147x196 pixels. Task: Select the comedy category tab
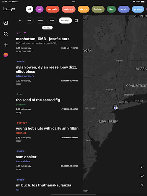pyautogui.click(x=52, y=9)
